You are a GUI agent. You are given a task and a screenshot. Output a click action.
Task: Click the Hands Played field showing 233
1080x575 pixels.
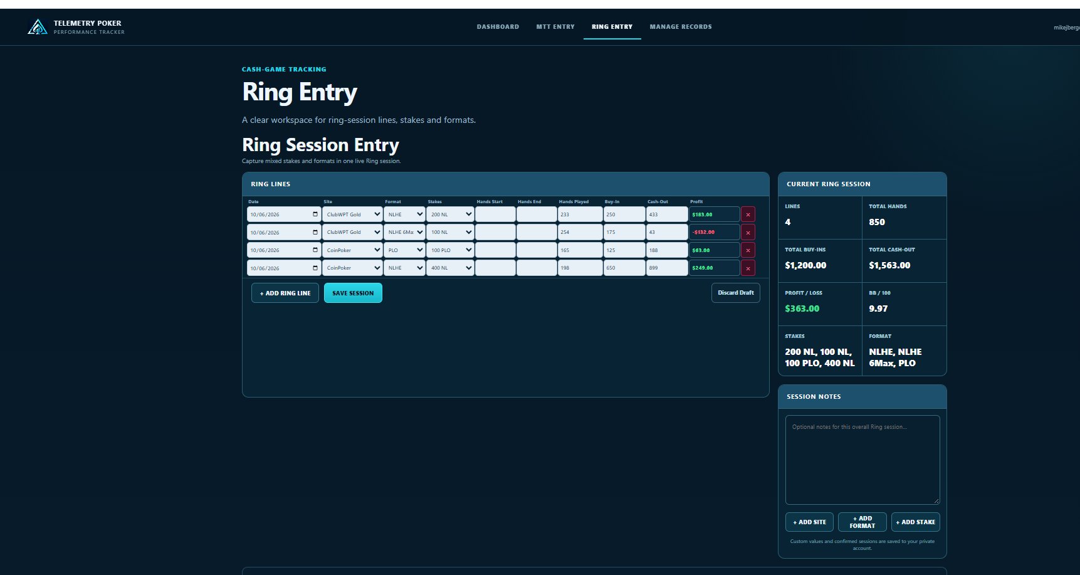pyautogui.click(x=580, y=214)
